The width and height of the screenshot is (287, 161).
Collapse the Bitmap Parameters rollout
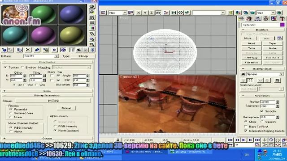[x=47, y=95]
